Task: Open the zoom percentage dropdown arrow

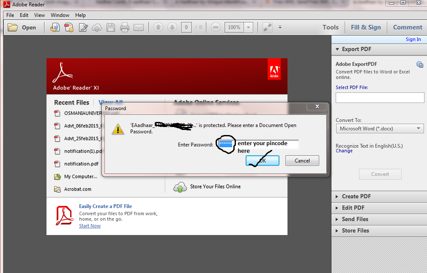Action: (248, 27)
